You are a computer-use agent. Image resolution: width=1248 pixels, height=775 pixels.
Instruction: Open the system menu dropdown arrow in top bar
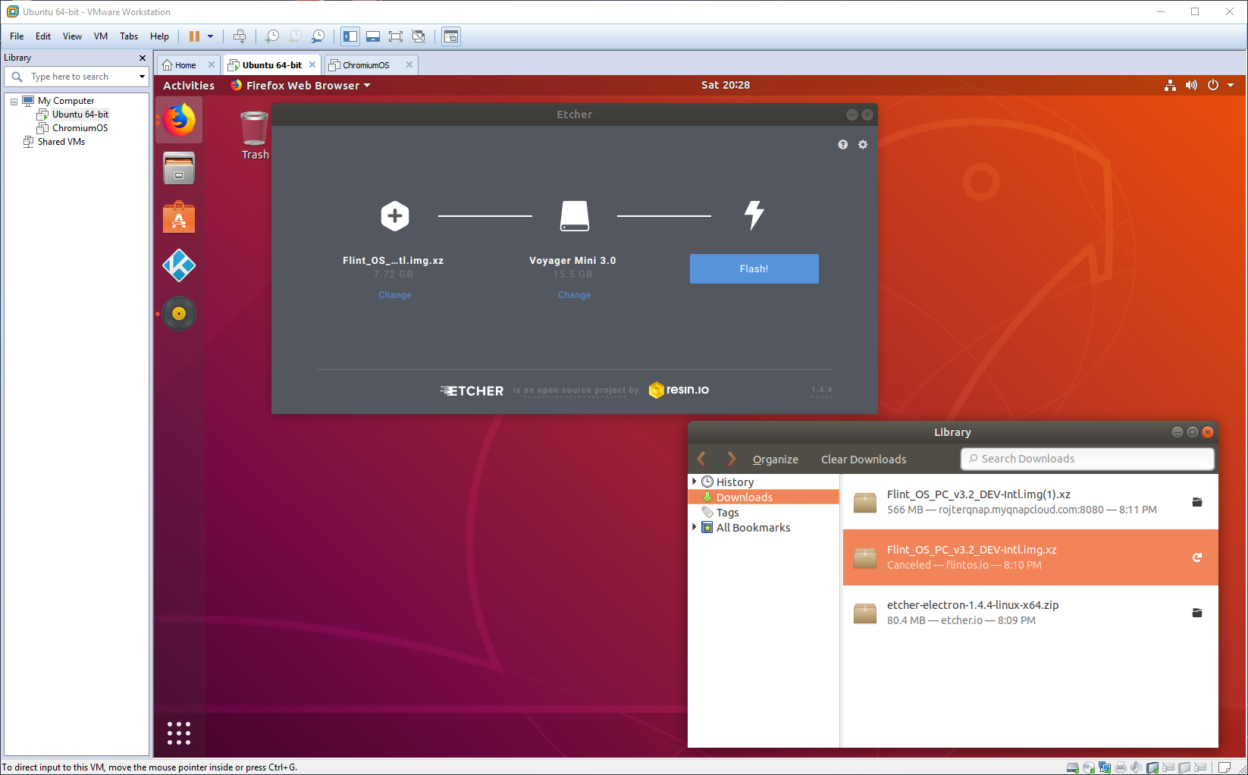1231,85
